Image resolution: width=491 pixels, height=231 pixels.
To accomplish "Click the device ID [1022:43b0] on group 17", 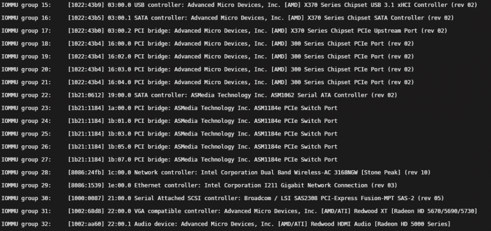I will [86, 31].
